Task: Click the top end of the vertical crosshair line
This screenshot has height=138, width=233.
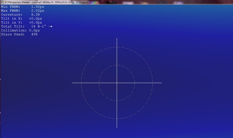Action: [x=117, y=39]
